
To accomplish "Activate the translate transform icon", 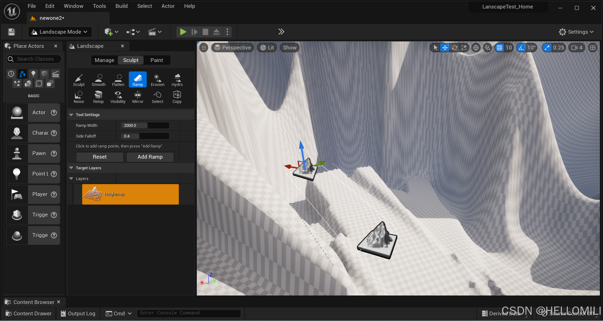I will (445, 48).
